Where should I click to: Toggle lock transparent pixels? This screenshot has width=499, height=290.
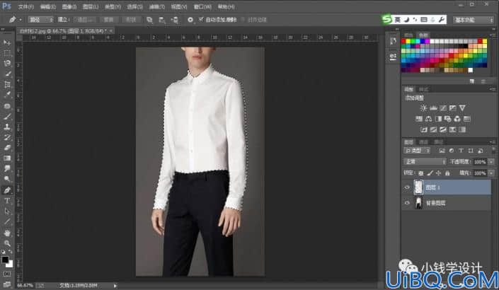pos(420,173)
